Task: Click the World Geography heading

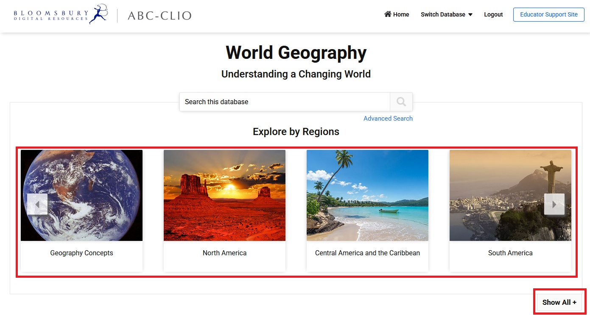Action: click(296, 53)
